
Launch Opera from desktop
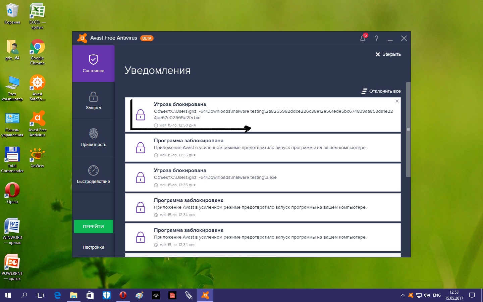[12, 193]
